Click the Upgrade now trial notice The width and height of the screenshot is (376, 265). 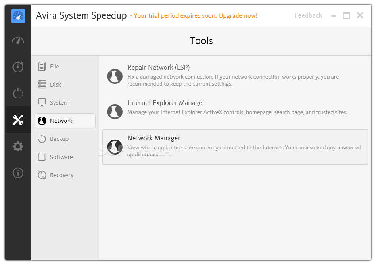194,16
